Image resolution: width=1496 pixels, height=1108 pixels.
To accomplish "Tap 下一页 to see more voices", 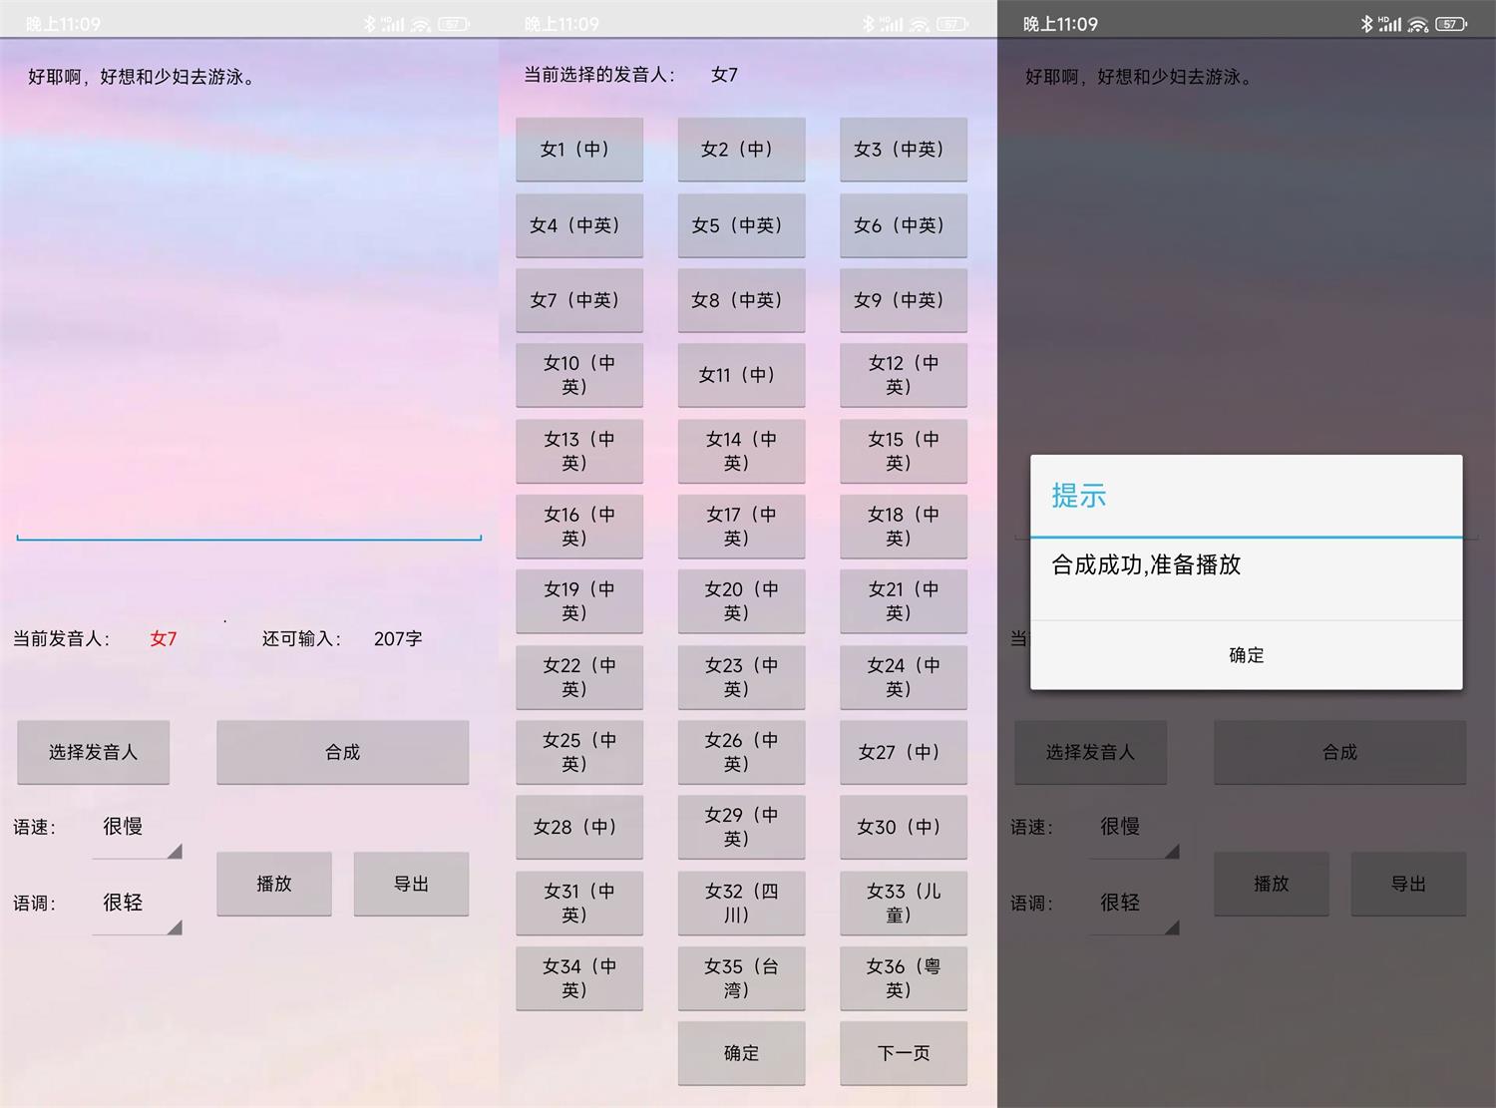I will [903, 1053].
